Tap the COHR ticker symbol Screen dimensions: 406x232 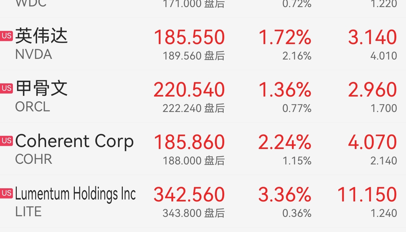pos(34,159)
